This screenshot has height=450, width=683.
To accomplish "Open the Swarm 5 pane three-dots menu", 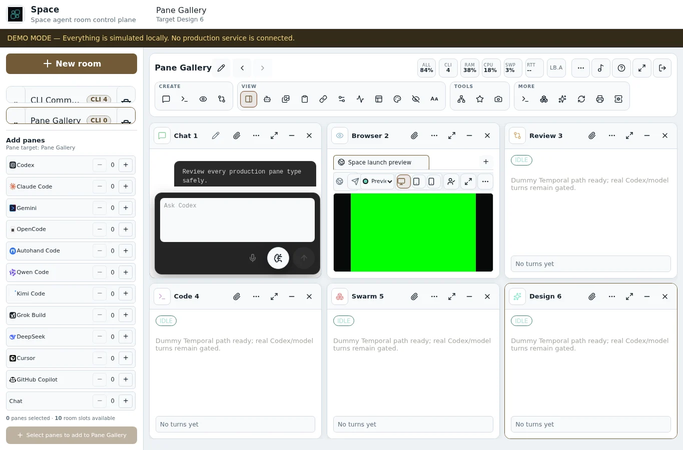I will 434,296.
